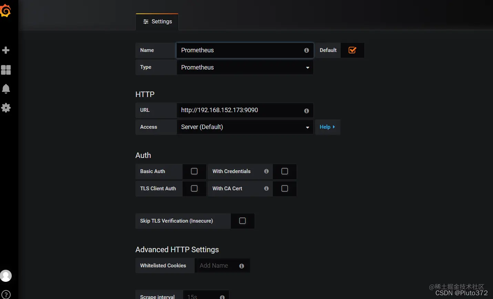Open the Type dropdown showing Prometheus
Viewport: 493px width, 299px height.
pos(245,67)
